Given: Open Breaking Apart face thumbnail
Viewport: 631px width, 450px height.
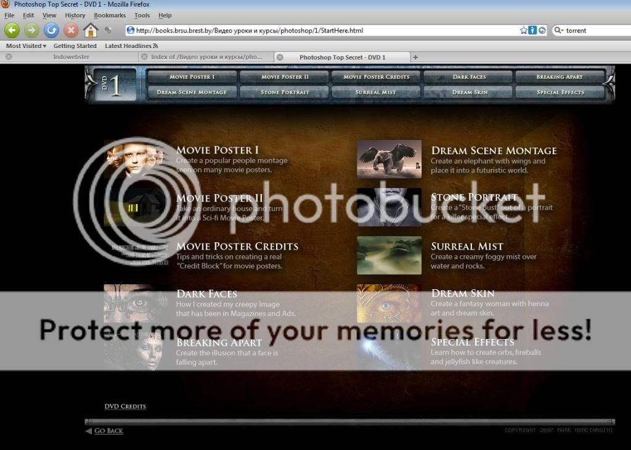Looking at the screenshot, I should (x=136, y=351).
